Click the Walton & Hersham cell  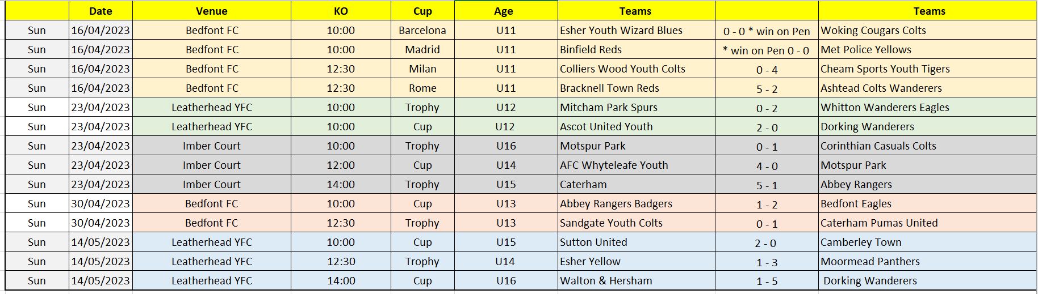[636, 281]
